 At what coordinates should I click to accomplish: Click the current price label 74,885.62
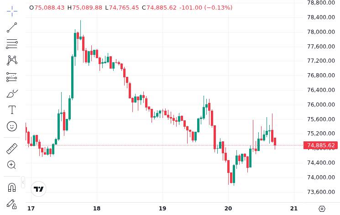[x=321, y=145]
